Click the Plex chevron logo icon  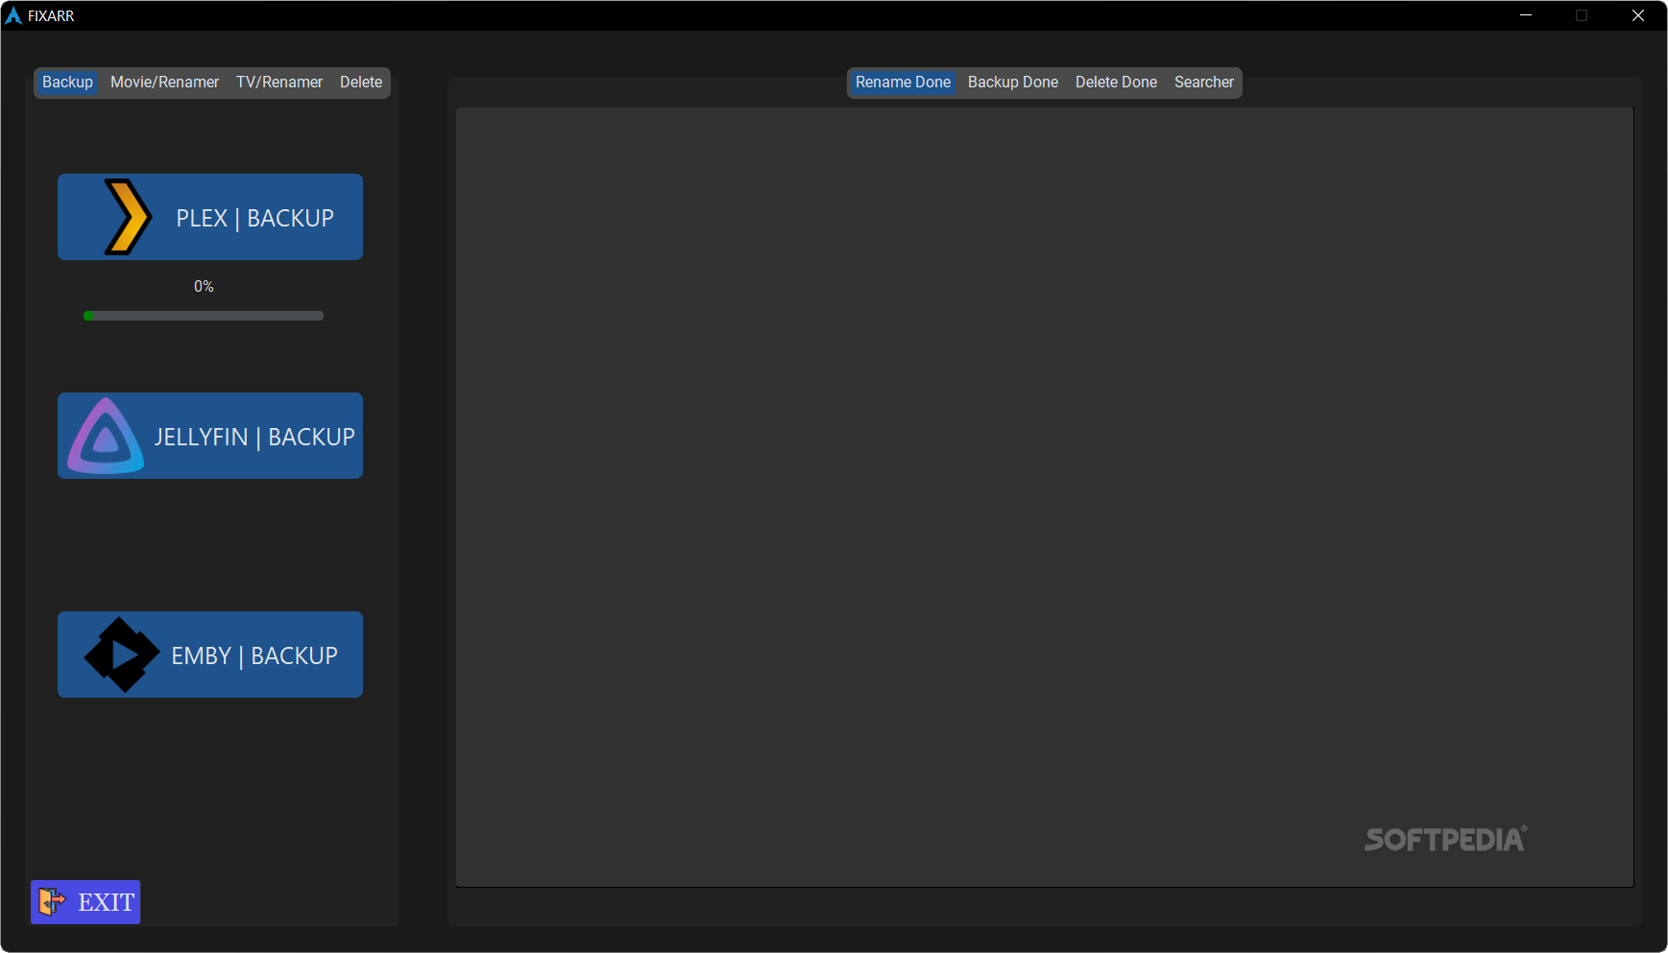click(x=128, y=217)
